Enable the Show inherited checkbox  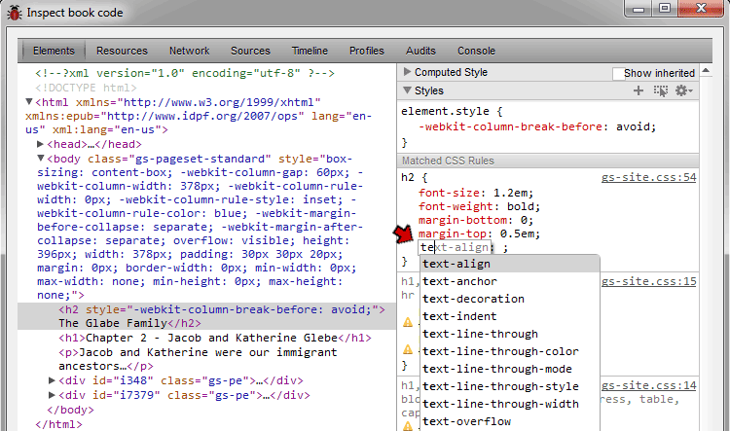pyautogui.click(x=617, y=73)
